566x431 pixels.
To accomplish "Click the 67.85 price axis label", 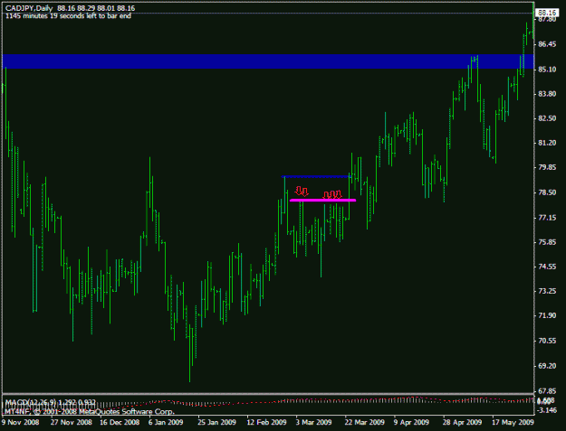I will (x=547, y=391).
